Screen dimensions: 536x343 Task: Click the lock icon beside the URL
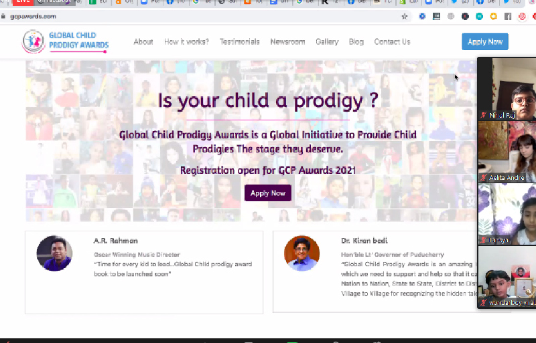[3, 17]
